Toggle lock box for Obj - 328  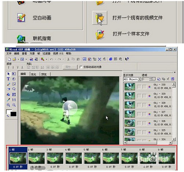(144, 105)
